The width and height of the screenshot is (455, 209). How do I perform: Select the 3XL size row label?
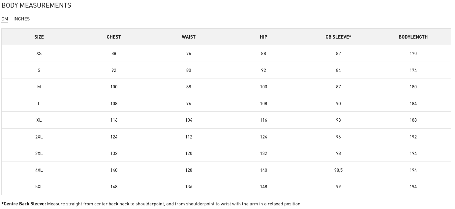coord(39,153)
